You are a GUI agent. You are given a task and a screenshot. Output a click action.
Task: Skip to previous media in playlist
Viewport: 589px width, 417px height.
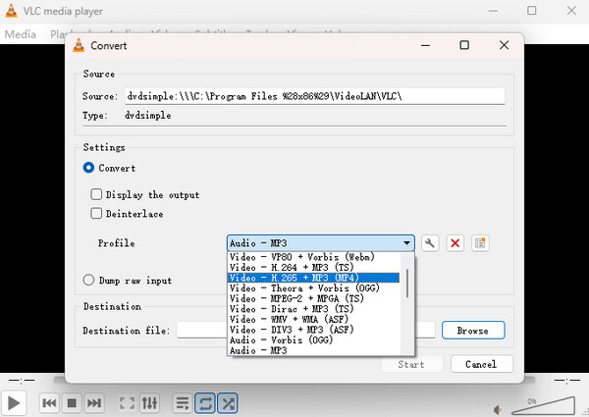[x=49, y=403]
